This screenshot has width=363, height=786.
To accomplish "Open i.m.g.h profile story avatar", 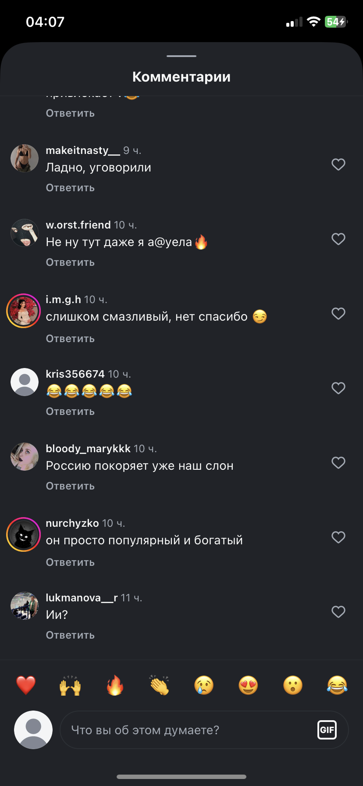I will pos(24,311).
